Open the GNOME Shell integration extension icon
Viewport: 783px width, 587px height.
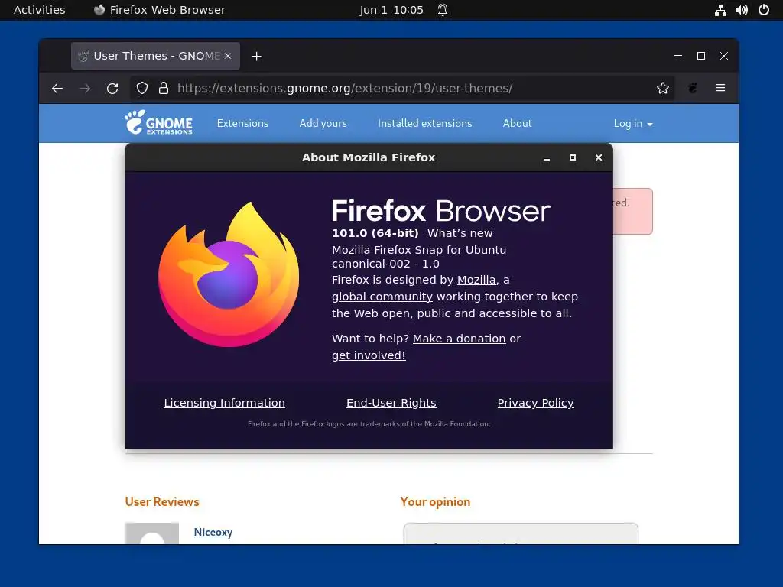point(693,89)
